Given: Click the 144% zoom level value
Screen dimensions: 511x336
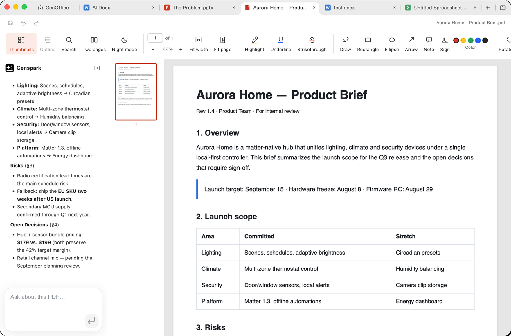Looking at the screenshot, I should tap(167, 49).
